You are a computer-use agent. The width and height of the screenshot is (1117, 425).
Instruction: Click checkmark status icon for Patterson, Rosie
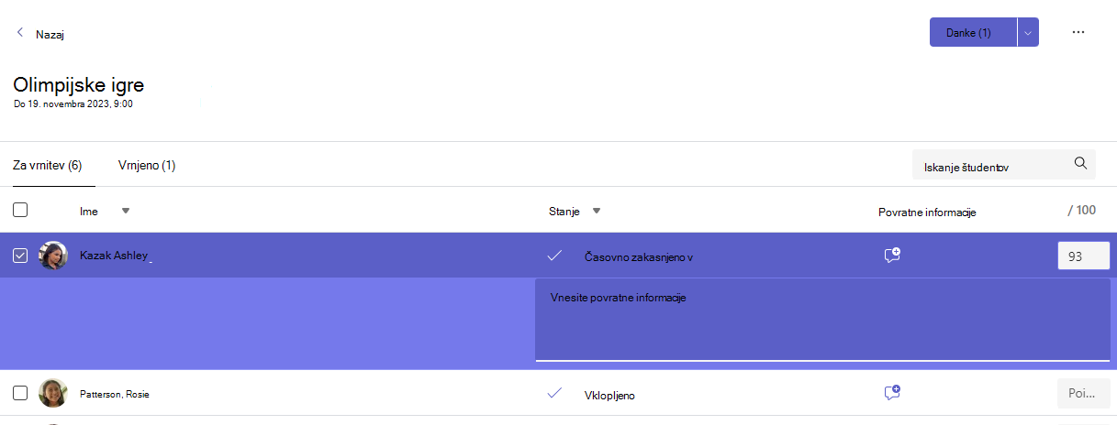coord(554,393)
